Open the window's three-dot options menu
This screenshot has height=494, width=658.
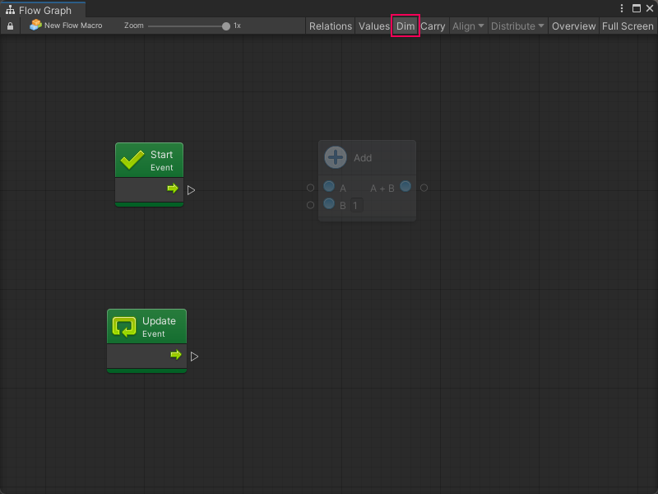point(622,8)
